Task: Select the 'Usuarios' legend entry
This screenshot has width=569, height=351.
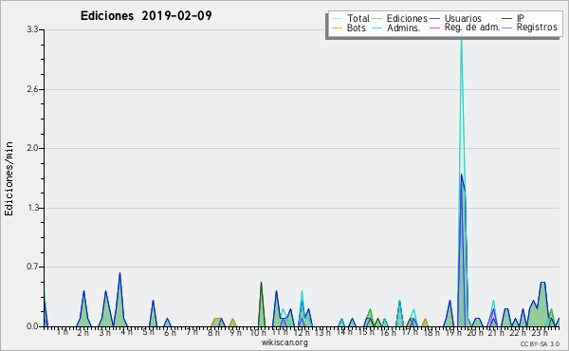Action: 463,18
